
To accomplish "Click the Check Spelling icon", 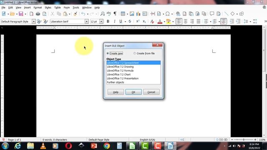I will coord(108,14).
